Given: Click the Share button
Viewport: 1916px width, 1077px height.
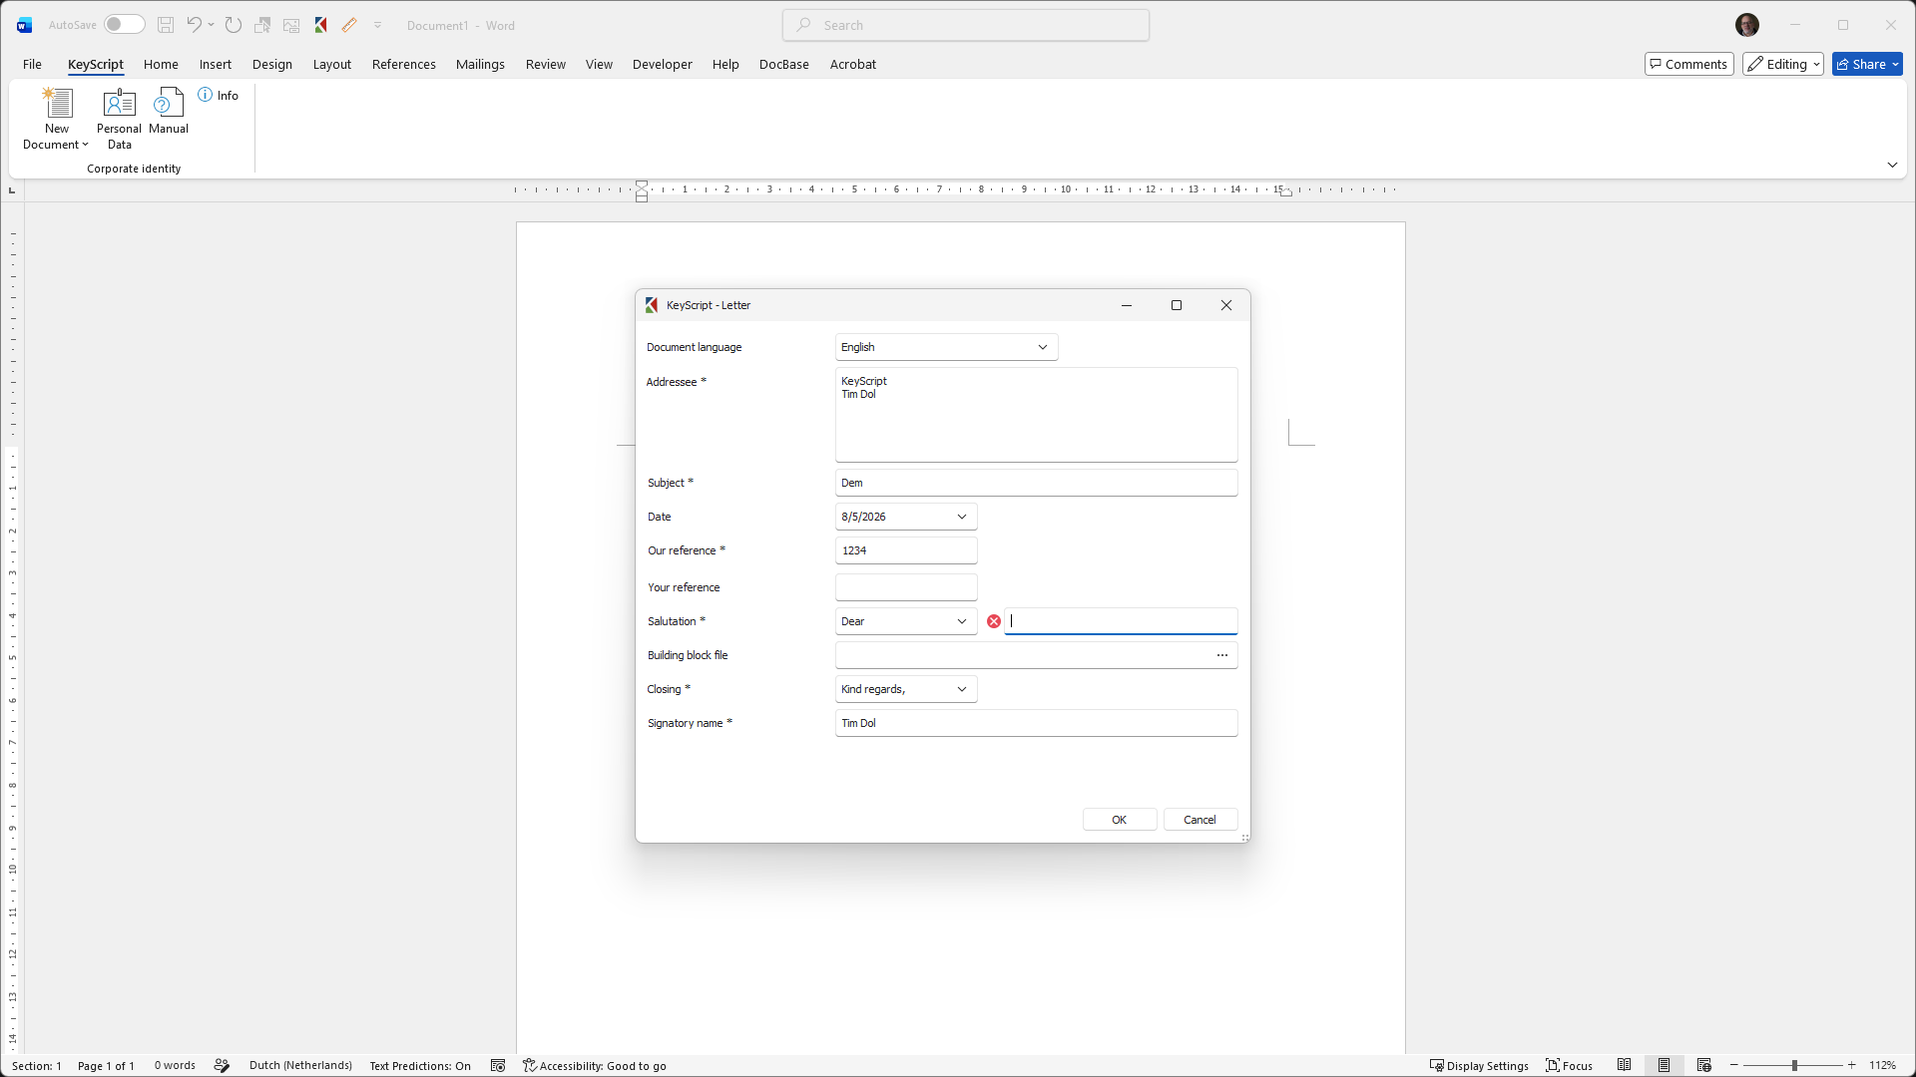Looking at the screenshot, I should pos(1867,64).
